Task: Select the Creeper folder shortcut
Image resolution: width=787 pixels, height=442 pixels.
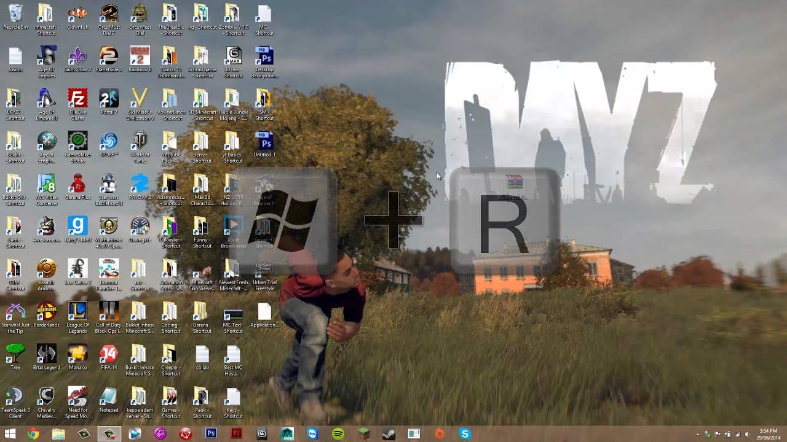Action: 171,360
